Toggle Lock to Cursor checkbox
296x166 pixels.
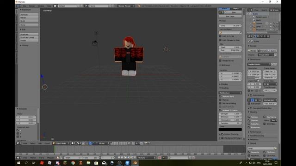coord(220,36)
